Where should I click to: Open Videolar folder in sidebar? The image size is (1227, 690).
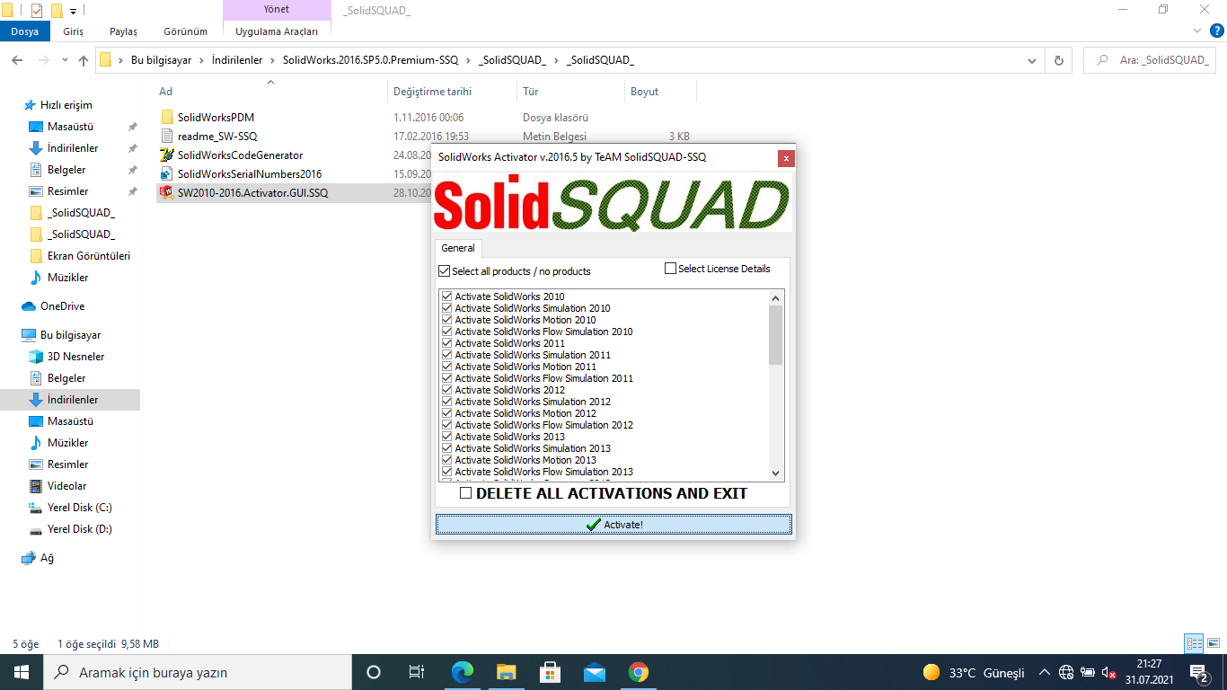tap(57, 486)
